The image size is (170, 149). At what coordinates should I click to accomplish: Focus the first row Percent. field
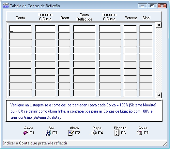130,29
